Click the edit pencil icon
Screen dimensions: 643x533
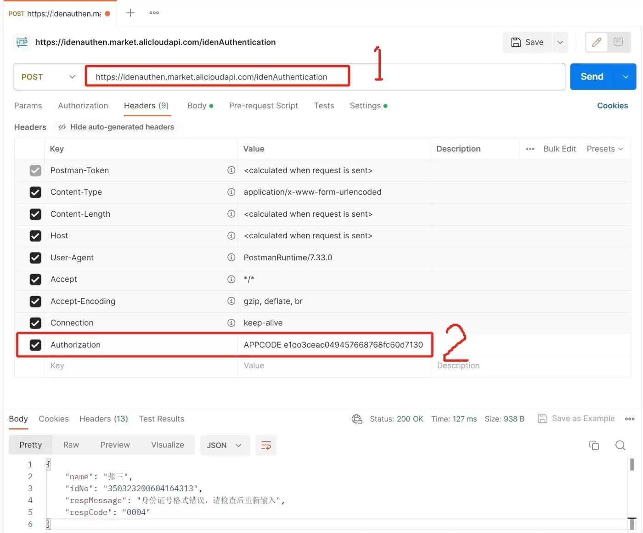click(597, 42)
